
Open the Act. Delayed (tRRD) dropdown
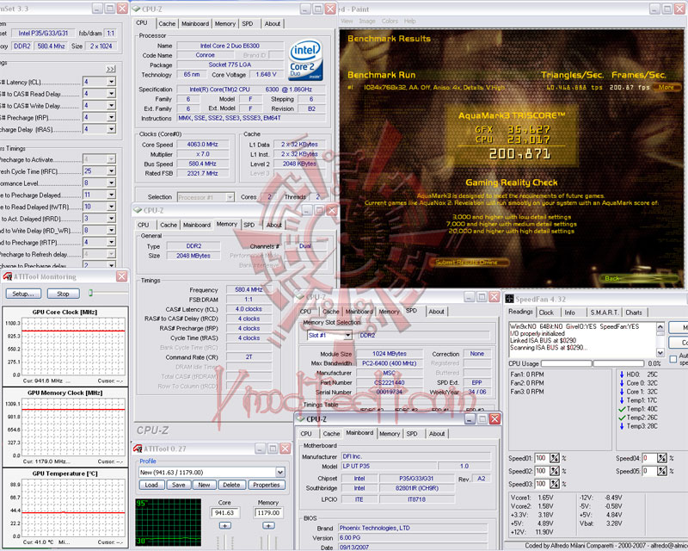click(x=111, y=219)
